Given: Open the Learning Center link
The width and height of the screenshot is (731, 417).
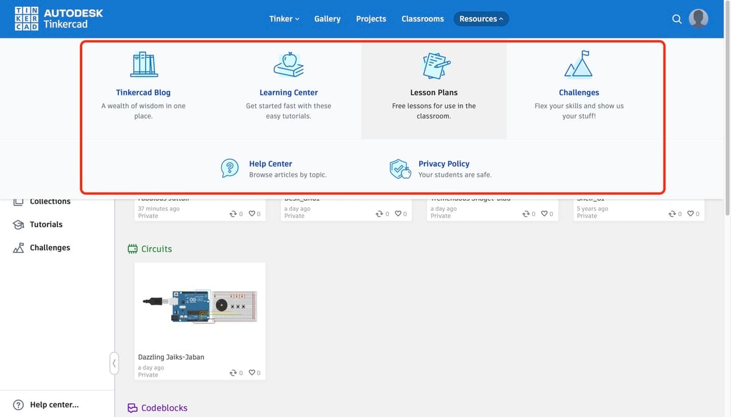Looking at the screenshot, I should tap(289, 92).
